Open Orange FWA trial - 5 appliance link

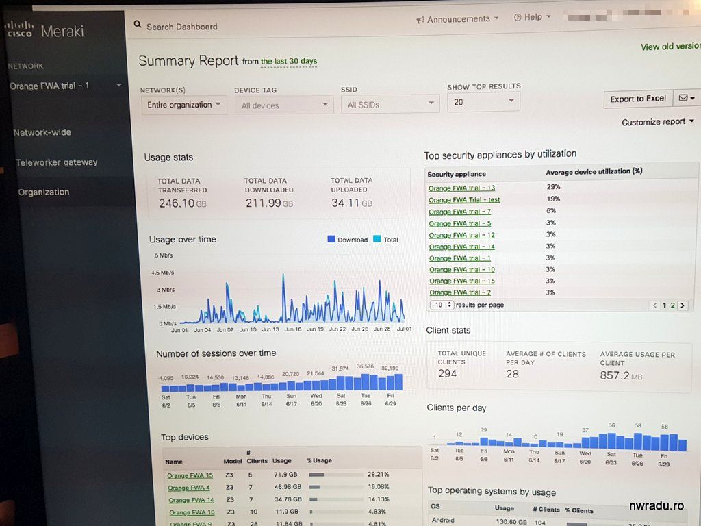[x=460, y=223]
